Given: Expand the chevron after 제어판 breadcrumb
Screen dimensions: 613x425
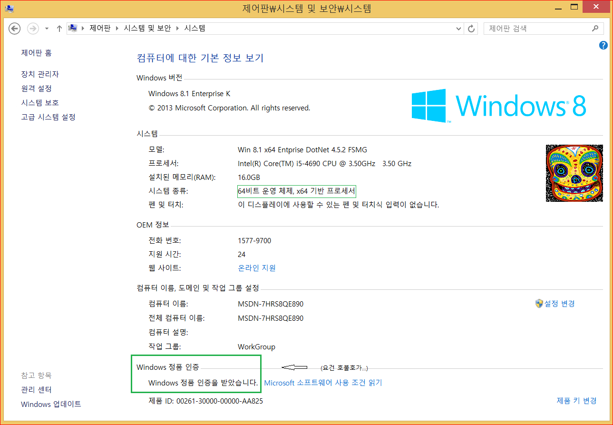Looking at the screenshot, I should click(117, 29).
